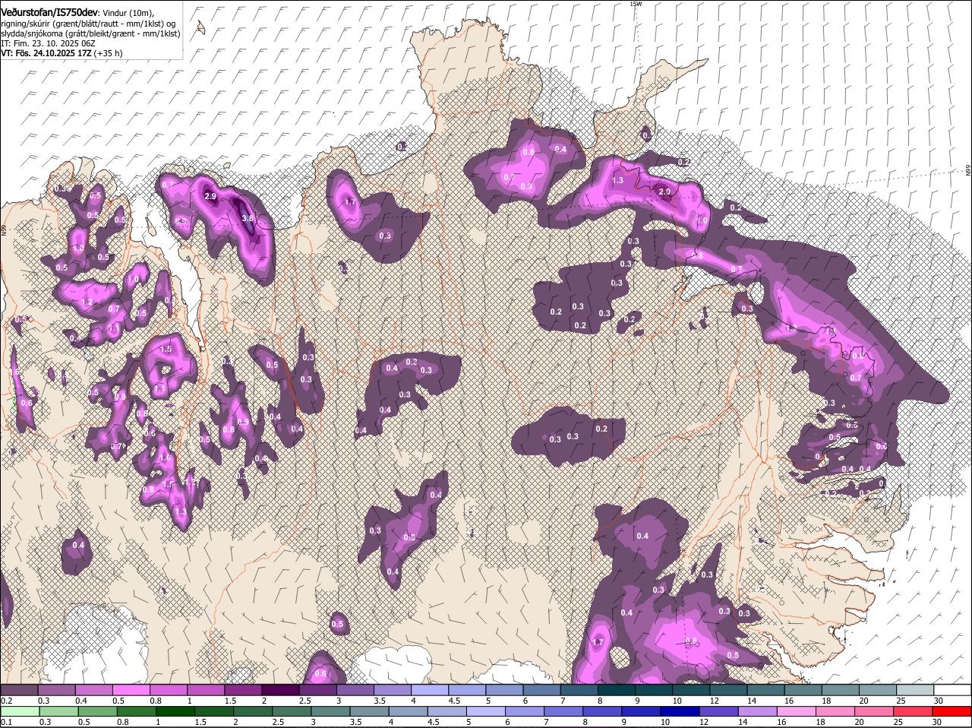The image size is (972, 728).
Task: Click the upper legend swatch starting at 6
Action: (542, 690)
